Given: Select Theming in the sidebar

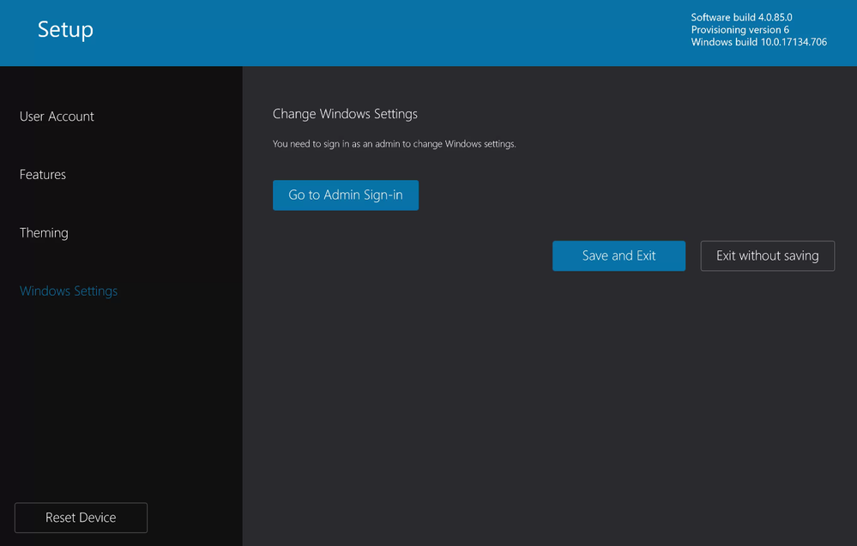Looking at the screenshot, I should point(44,232).
